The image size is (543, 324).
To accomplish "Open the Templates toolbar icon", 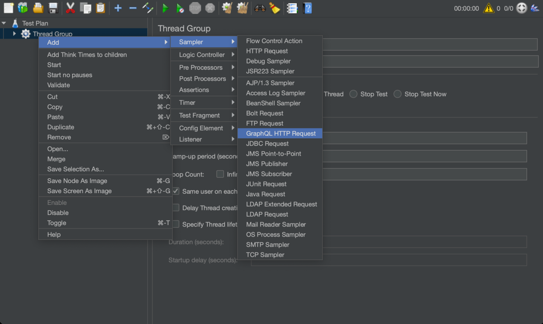I will click(23, 8).
